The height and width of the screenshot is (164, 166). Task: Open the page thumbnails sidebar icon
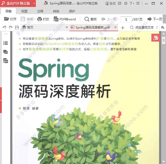click(6, 52)
